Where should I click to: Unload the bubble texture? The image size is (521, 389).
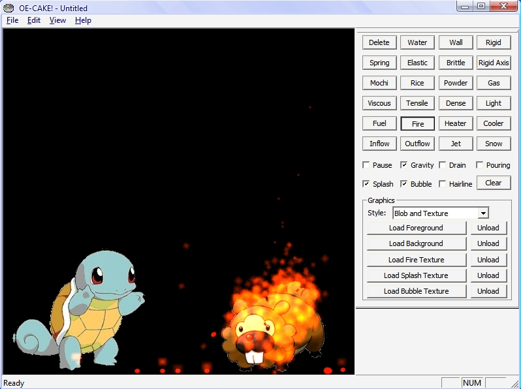pos(488,291)
